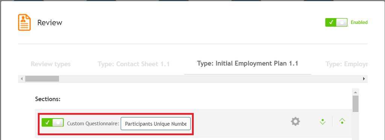Click the tab strip's right scroll arrow

[364, 79]
